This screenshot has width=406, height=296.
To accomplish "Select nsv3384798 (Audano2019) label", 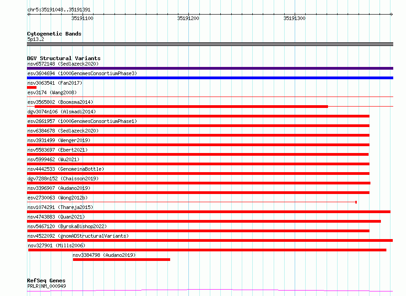I will (x=104, y=255).
